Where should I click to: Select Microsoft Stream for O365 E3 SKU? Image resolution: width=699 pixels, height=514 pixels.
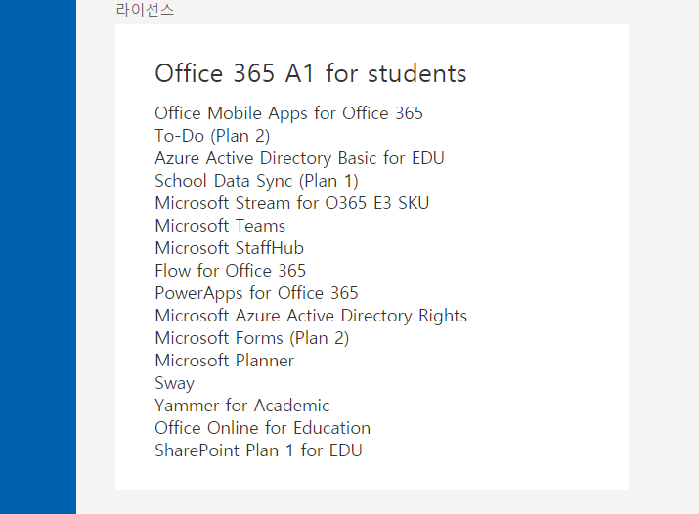point(291,203)
